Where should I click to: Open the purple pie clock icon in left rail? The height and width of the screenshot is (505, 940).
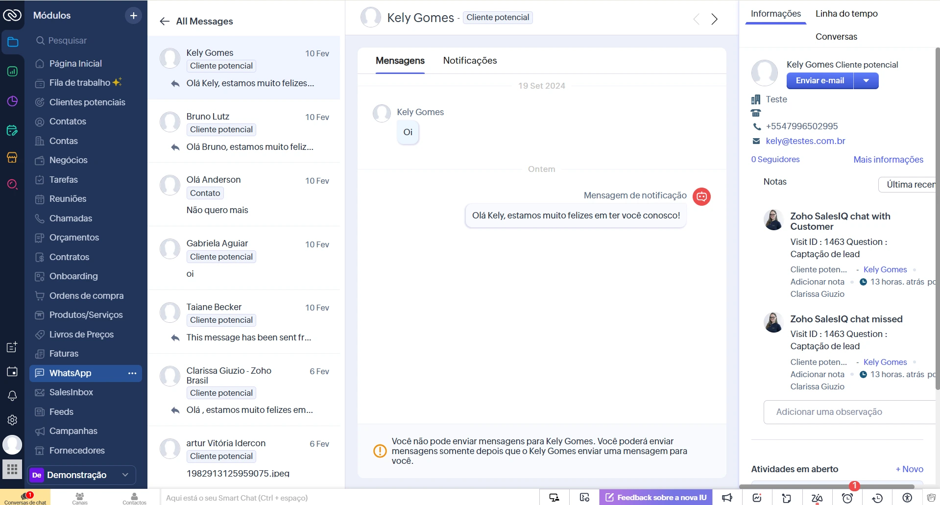tap(13, 101)
